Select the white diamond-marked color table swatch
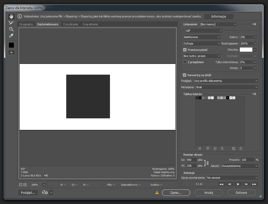Viewport: 268px width, 204px height. click(x=231, y=98)
